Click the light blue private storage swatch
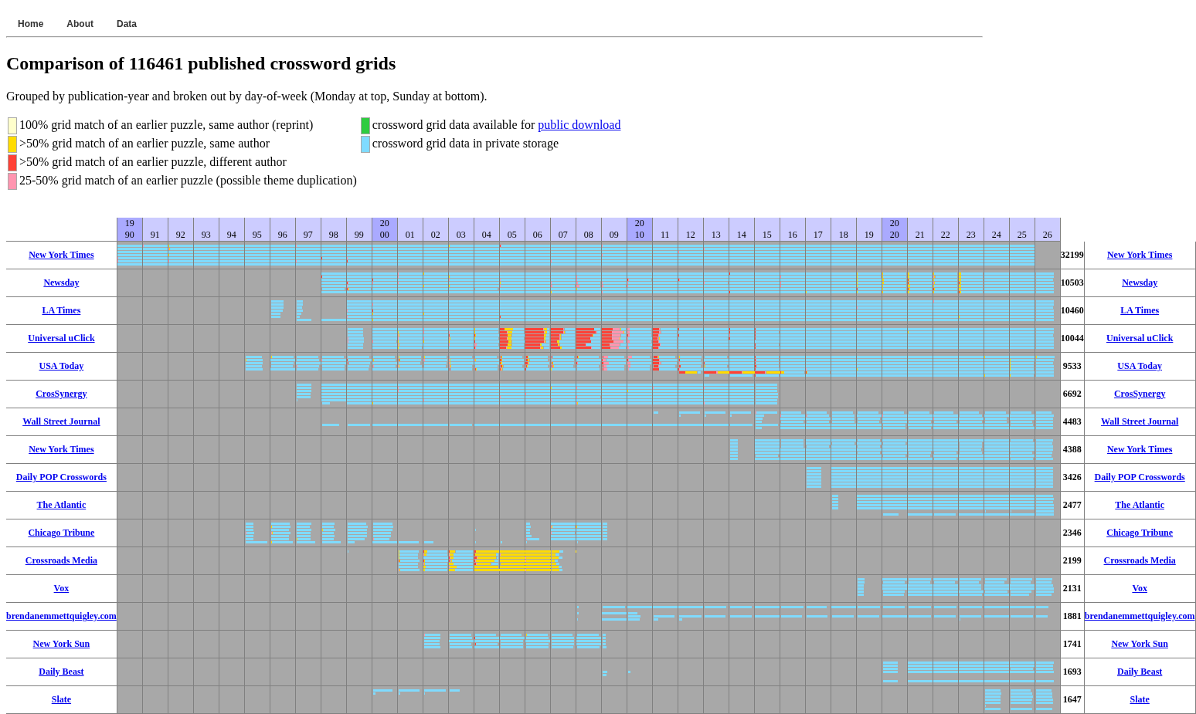Viewport: 1196px width, 714px height. point(365,144)
